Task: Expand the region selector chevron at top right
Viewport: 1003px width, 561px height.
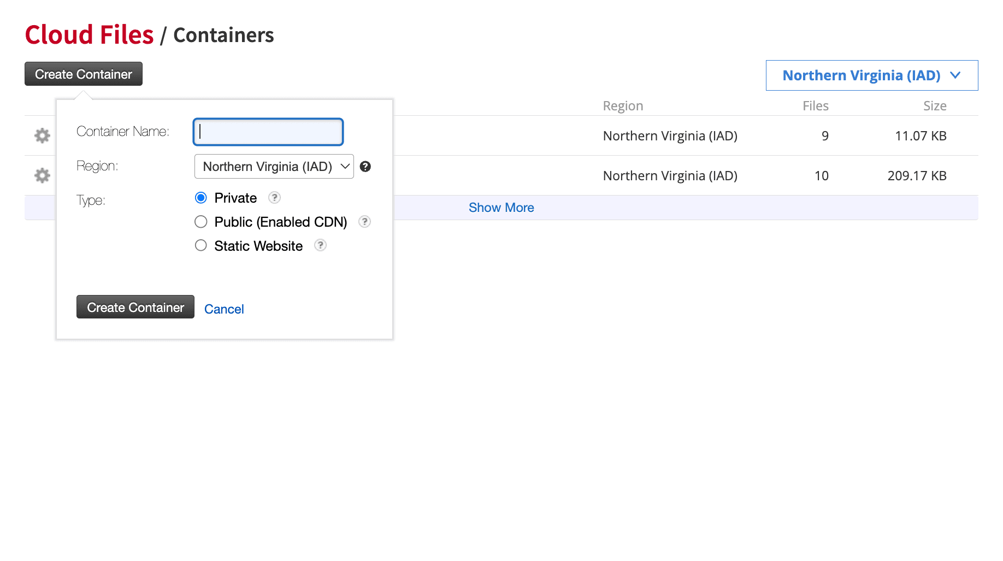Action: [x=956, y=75]
